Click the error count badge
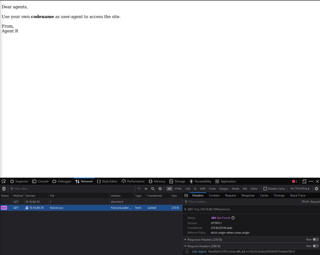This screenshot has height=255, width=320. pos(295,181)
